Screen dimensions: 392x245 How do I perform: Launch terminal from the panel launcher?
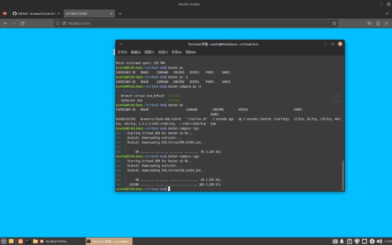(x=28, y=241)
